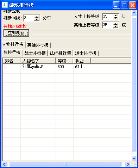Click the 立即刷新 button
Viewport: 138px width, 168px height.
[x=16, y=33]
